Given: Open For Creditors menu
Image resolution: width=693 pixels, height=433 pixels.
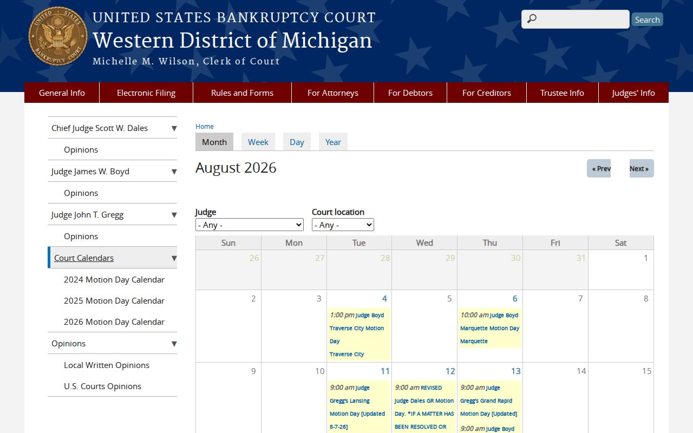Looking at the screenshot, I should 487,93.
